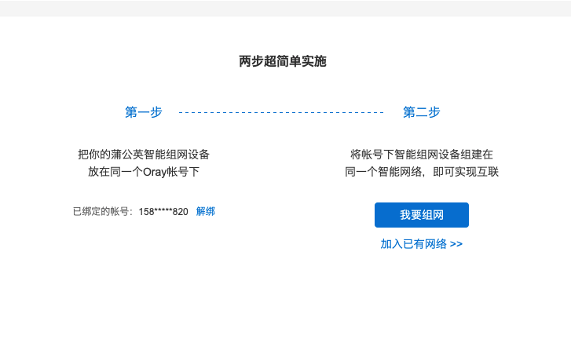
Task: Click the asterisks in the masked account
Action: 163,212
